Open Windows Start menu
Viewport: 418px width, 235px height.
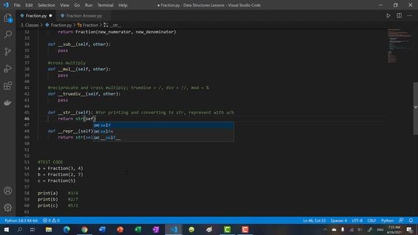click(x=6, y=229)
